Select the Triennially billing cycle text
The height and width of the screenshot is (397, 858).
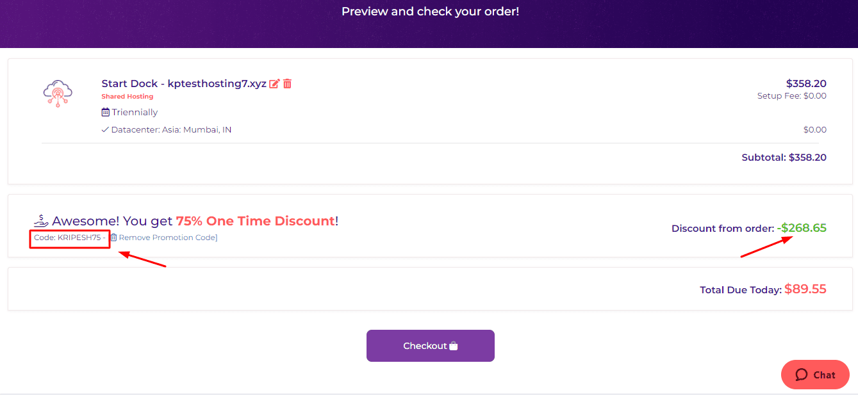click(135, 112)
